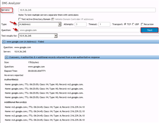This screenshot has height=123, width=159.
Task: Click the Servers label
Action: click(5, 10)
